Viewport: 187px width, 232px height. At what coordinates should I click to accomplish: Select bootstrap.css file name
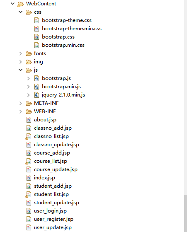pos(58,37)
